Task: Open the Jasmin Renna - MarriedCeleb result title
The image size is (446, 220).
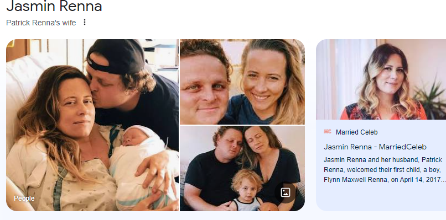Action: click(375, 147)
